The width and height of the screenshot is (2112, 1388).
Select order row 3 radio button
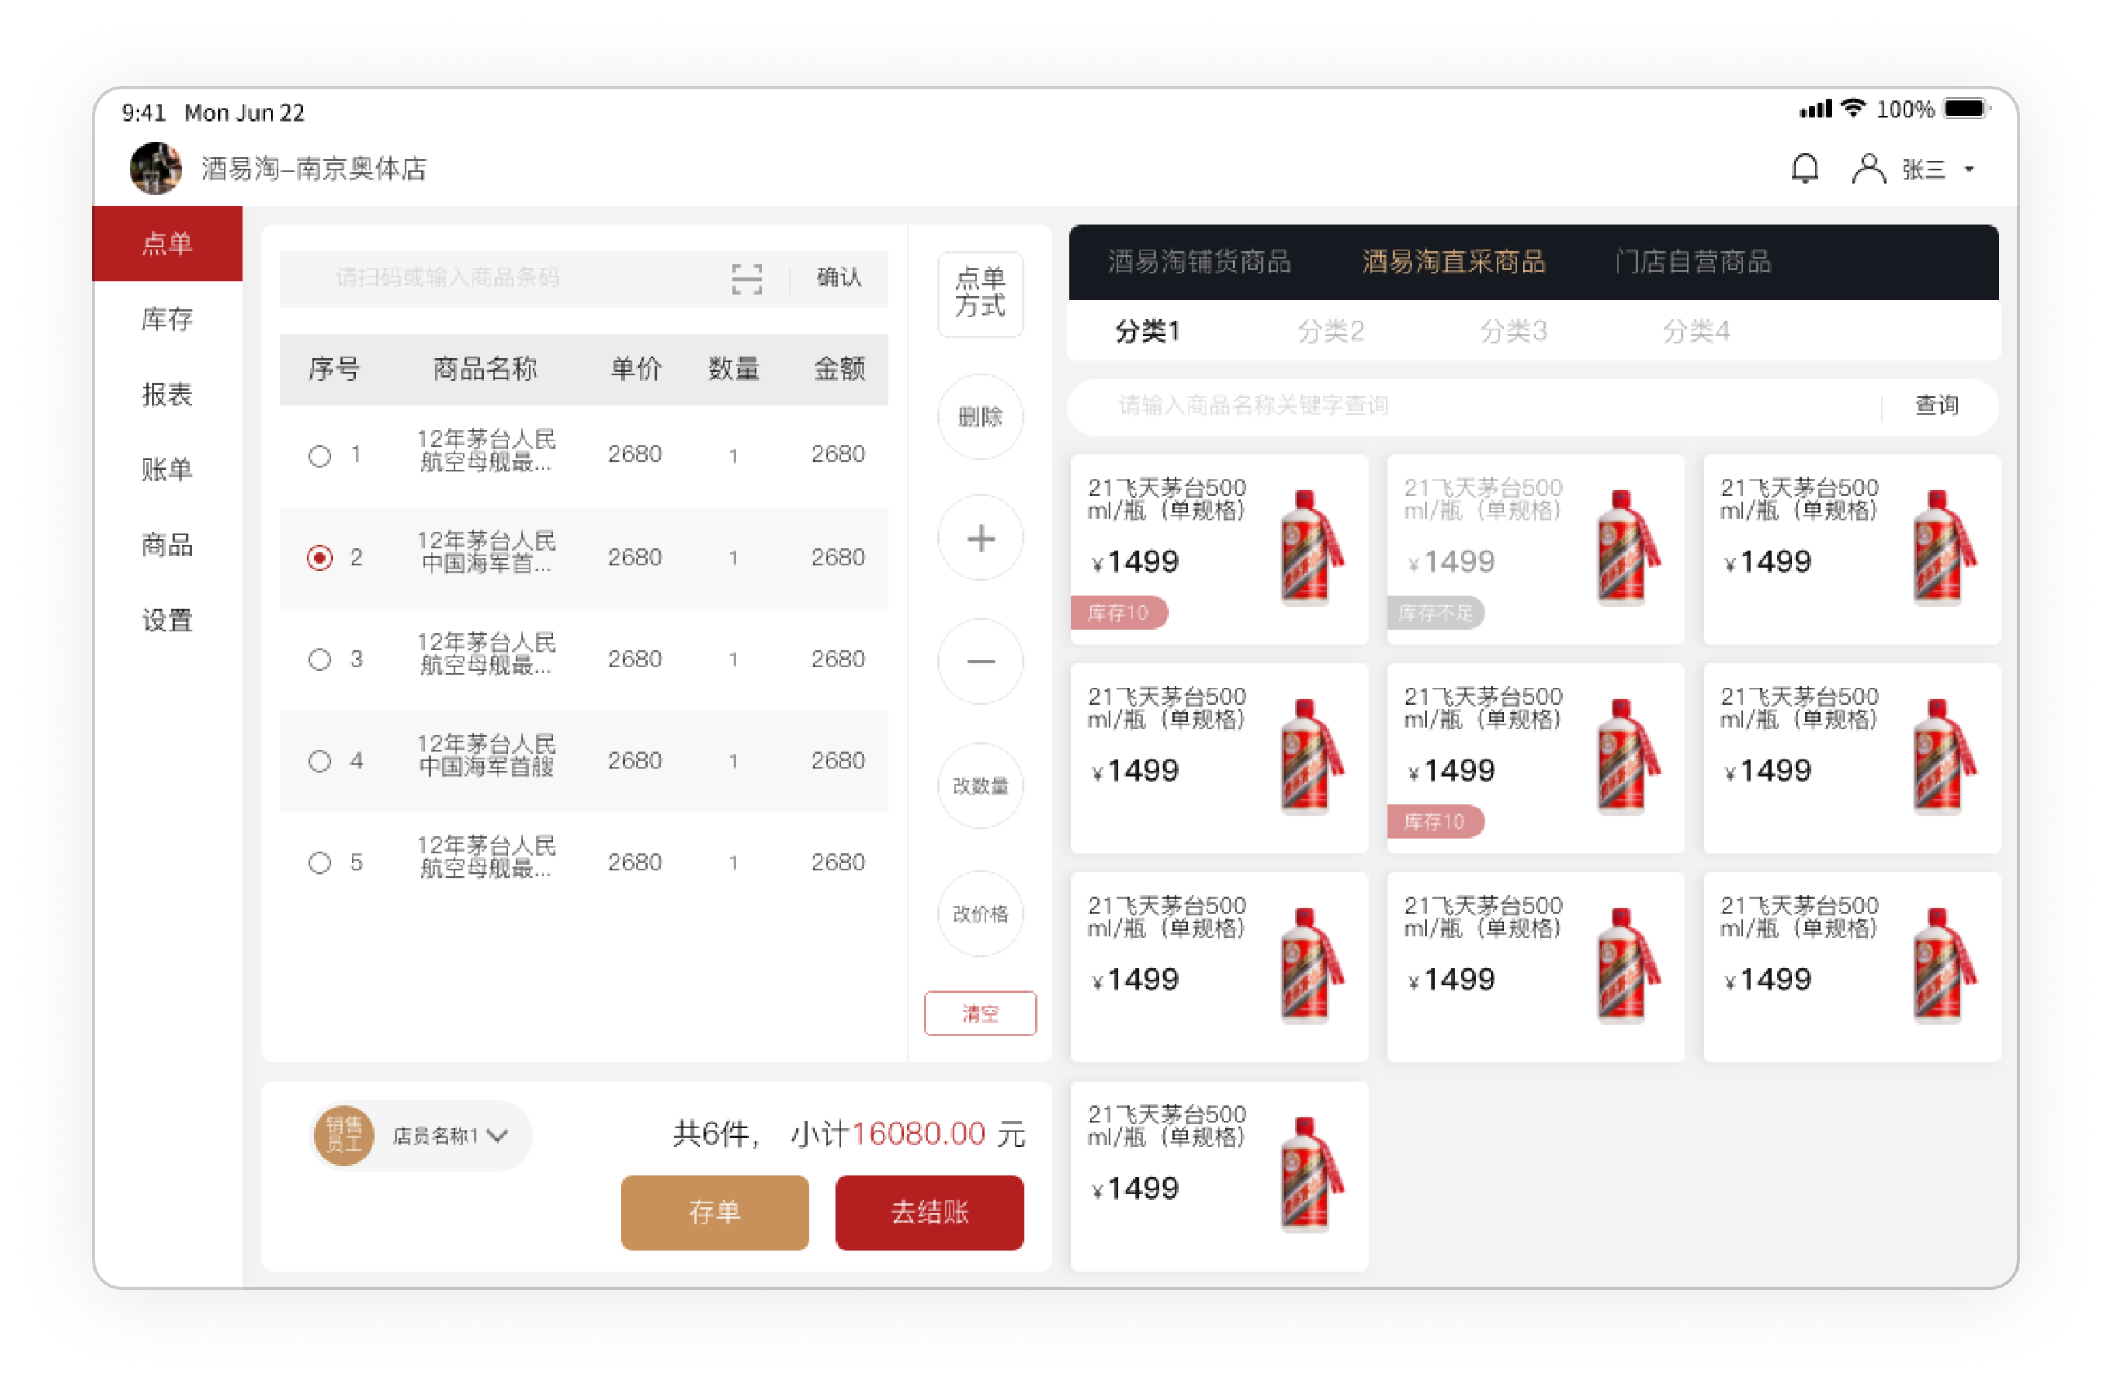click(320, 660)
